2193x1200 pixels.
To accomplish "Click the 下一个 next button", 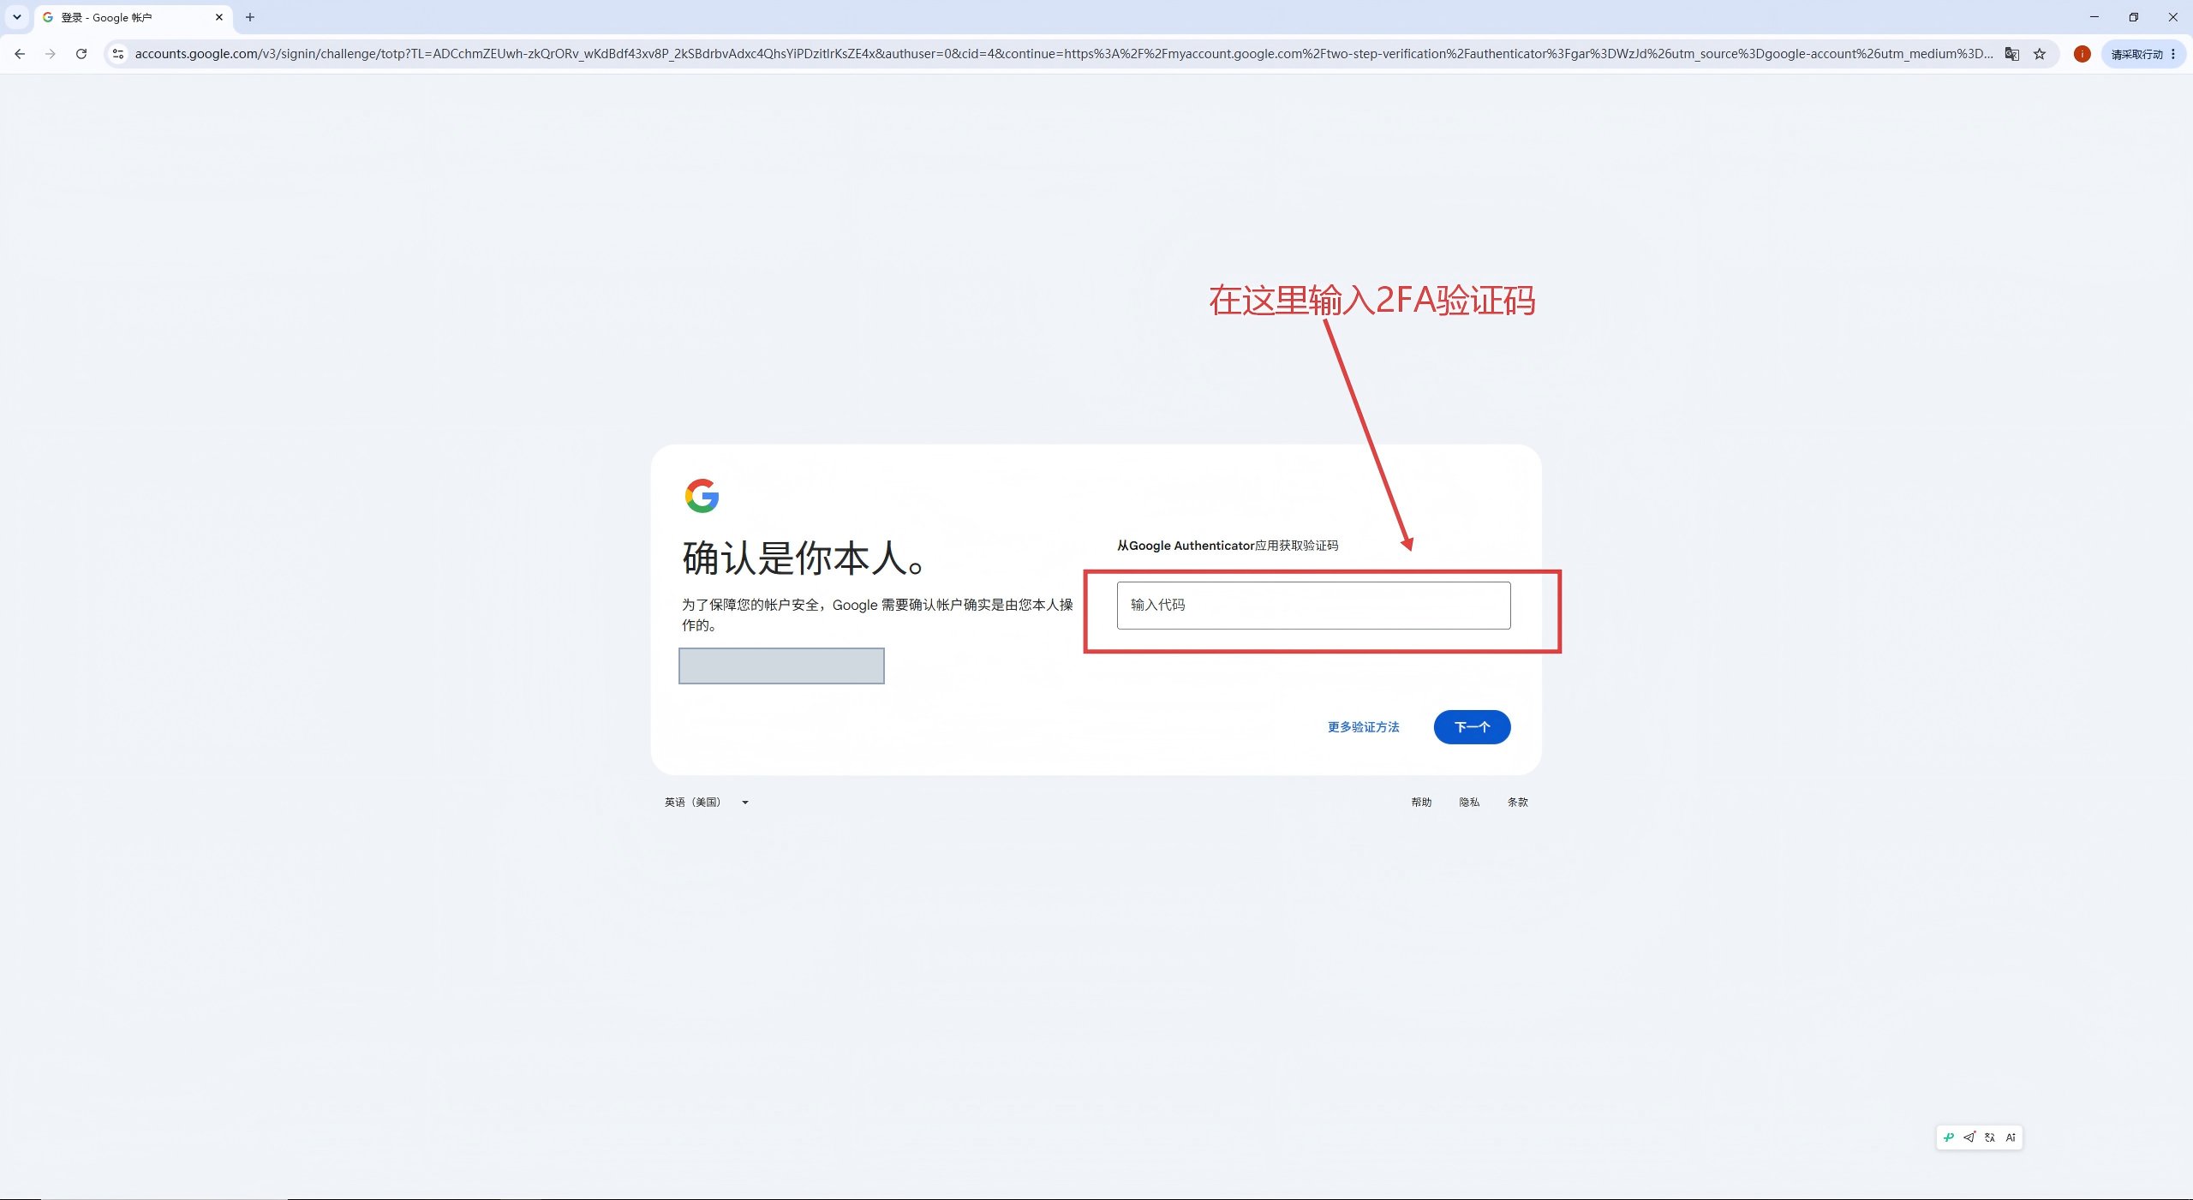I will tap(1472, 727).
